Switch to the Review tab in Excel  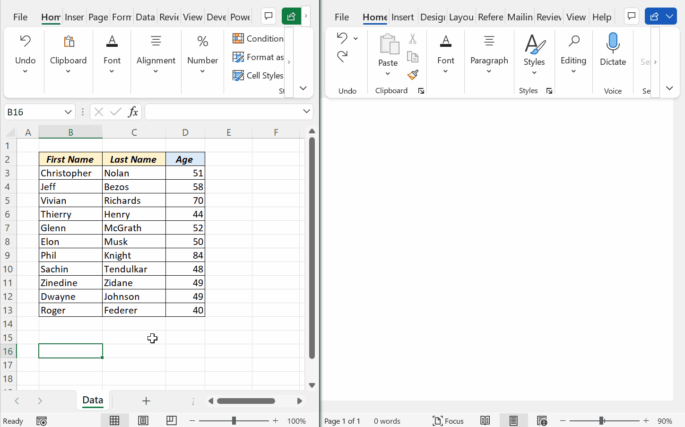tap(169, 17)
